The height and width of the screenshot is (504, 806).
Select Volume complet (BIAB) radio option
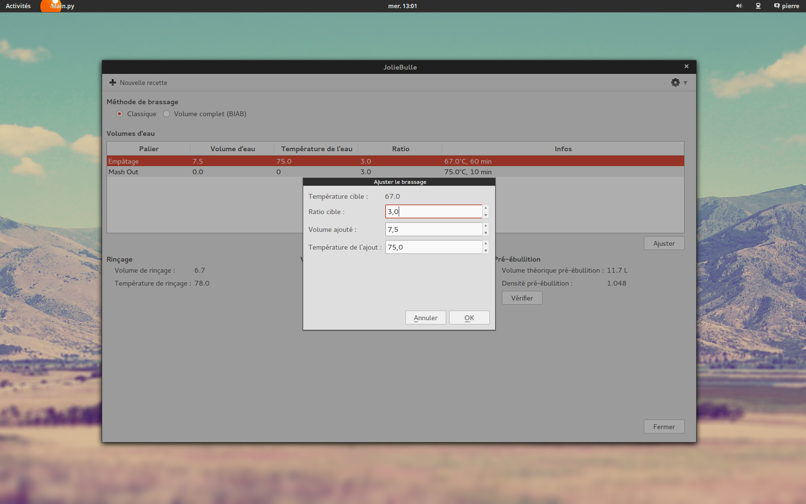click(x=166, y=114)
